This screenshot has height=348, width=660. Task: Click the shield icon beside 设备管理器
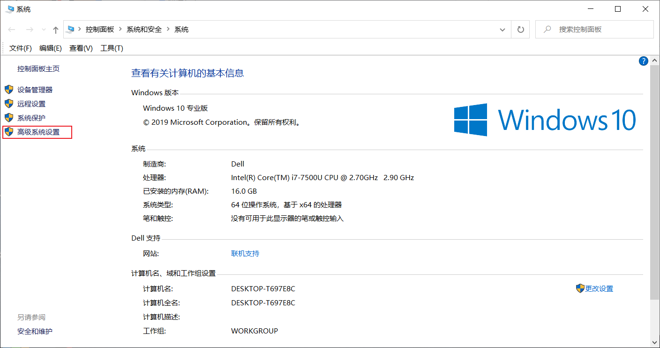click(x=9, y=90)
